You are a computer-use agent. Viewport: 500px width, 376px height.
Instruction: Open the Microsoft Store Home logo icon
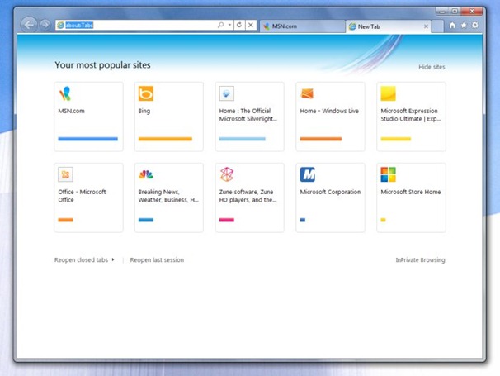pyautogui.click(x=388, y=174)
